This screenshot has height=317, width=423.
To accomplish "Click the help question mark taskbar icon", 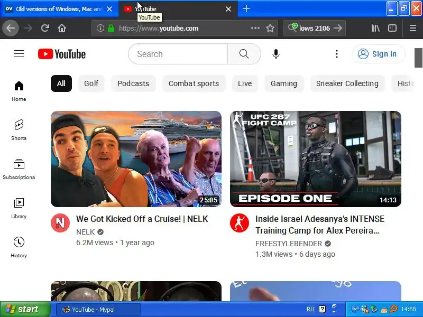I will tap(322, 309).
